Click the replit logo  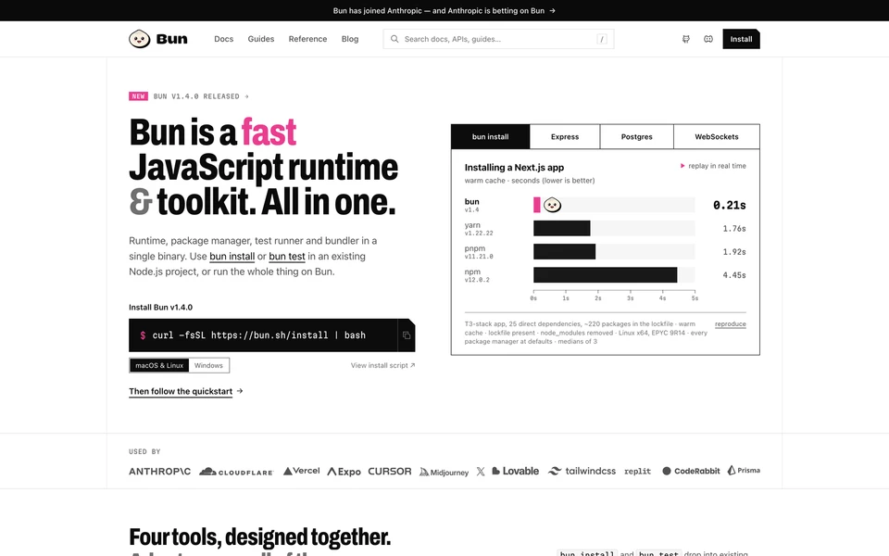tap(637, 472)
